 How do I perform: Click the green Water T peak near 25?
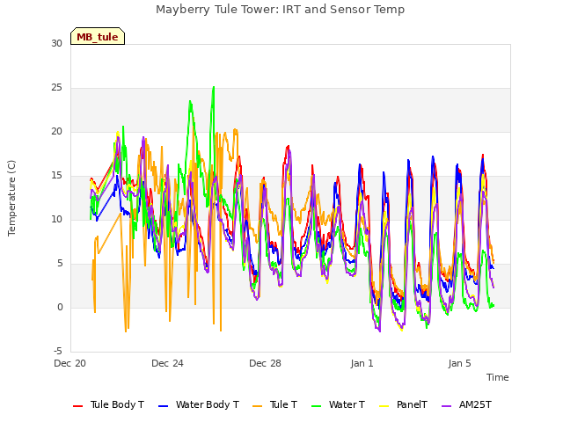(214, 87)
